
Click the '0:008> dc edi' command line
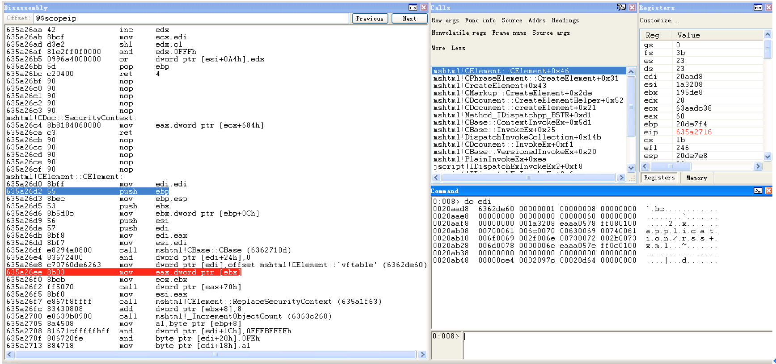tap(462, 202)
